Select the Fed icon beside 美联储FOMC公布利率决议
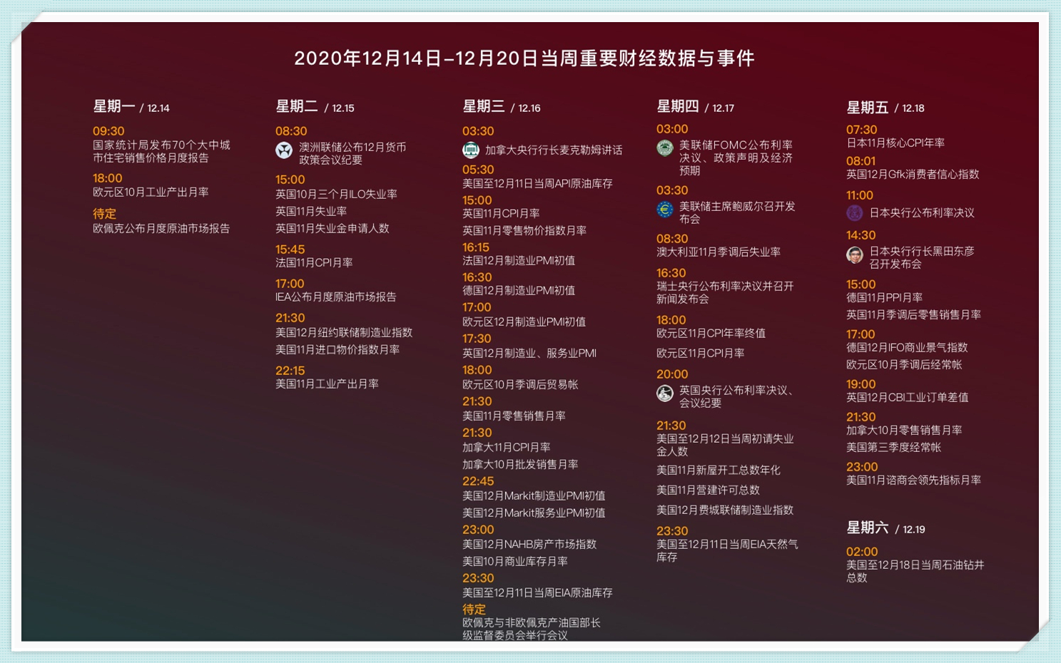Screen dimensions: 1061x663 (x=665, y=148)
